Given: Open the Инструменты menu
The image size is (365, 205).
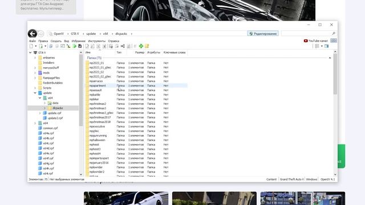Looking at the screenshot, I should click(96, 41).
